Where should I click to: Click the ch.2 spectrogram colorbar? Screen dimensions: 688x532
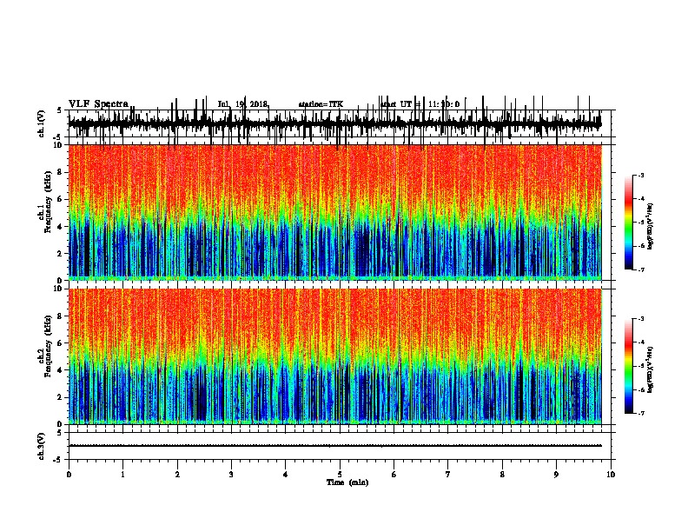point(629,366)
